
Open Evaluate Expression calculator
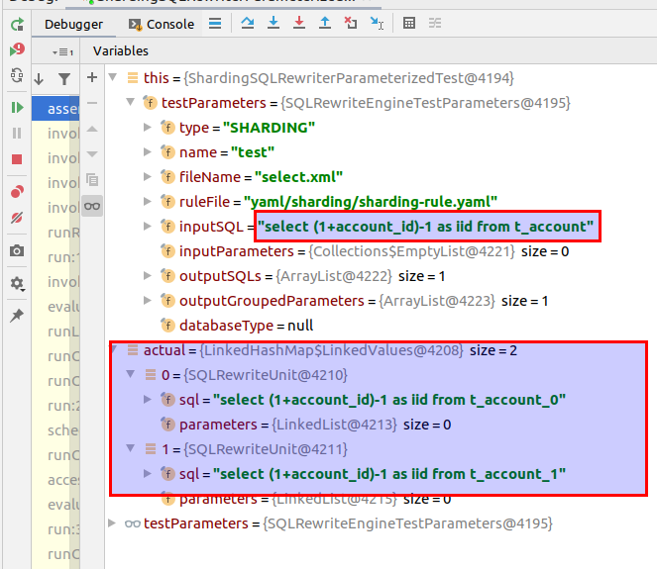(x=409, y=23)
